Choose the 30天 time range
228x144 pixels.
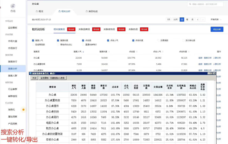176,19
